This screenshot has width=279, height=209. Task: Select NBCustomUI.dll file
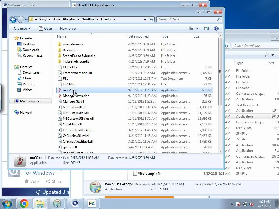tap(74, 107)
